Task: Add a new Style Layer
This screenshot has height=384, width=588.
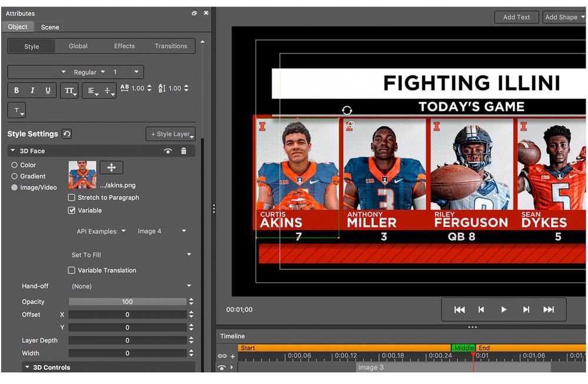Action: coord(171,134)
